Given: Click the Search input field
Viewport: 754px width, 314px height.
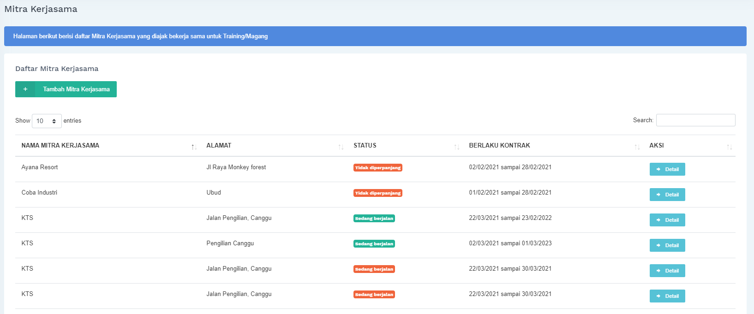Looking at the screenshot, I should 695,120.
